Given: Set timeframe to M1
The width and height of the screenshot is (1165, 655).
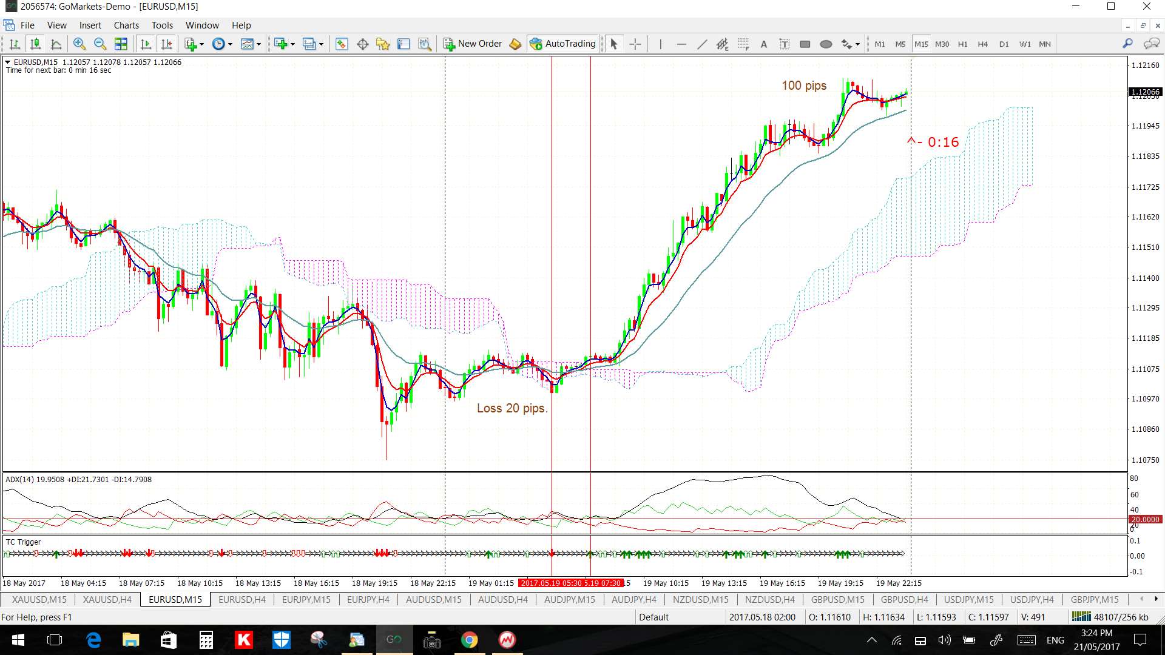Looking at the screenshot, I should click(x=880, y=44).
